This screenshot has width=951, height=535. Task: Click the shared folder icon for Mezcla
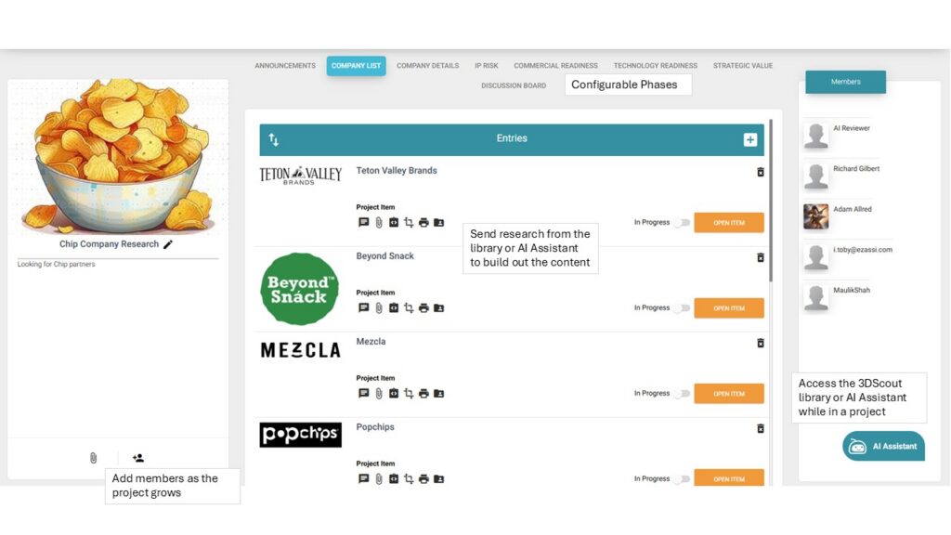click(x=438, y=394)
